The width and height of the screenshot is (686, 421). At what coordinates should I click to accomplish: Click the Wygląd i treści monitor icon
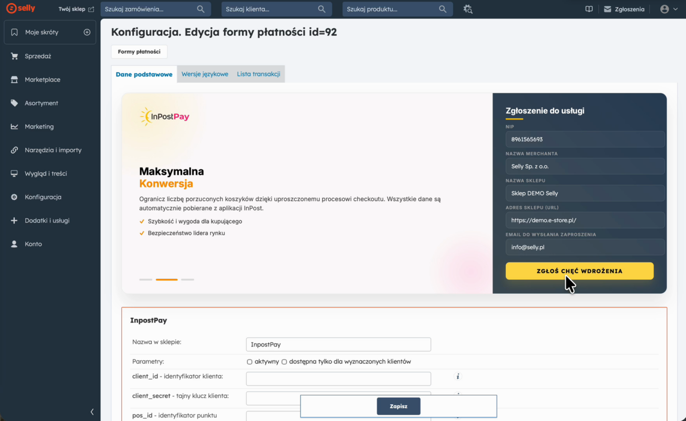click(x=14, y=174)
